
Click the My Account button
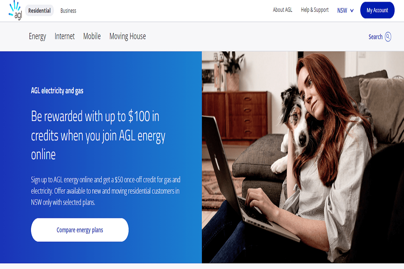(x=377, y=10)
